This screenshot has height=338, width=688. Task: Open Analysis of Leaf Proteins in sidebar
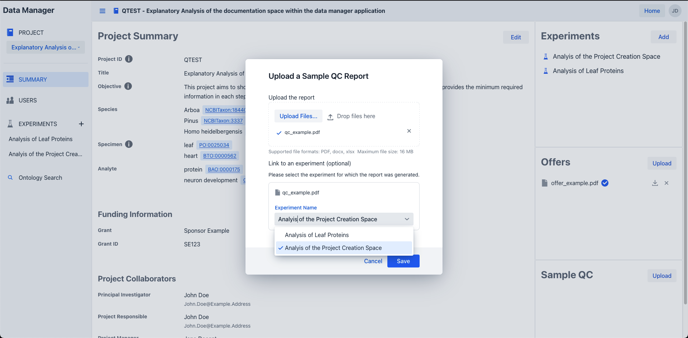click(x=40, y=139)
